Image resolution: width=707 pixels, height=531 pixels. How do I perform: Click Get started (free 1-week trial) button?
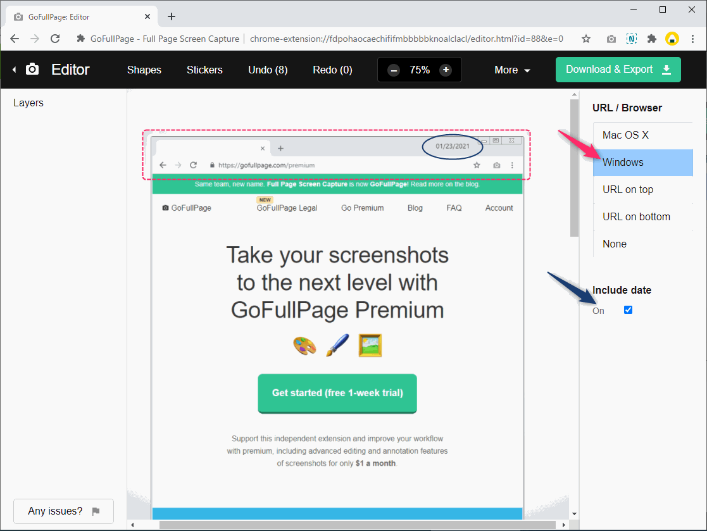click(x=337, y=393)
